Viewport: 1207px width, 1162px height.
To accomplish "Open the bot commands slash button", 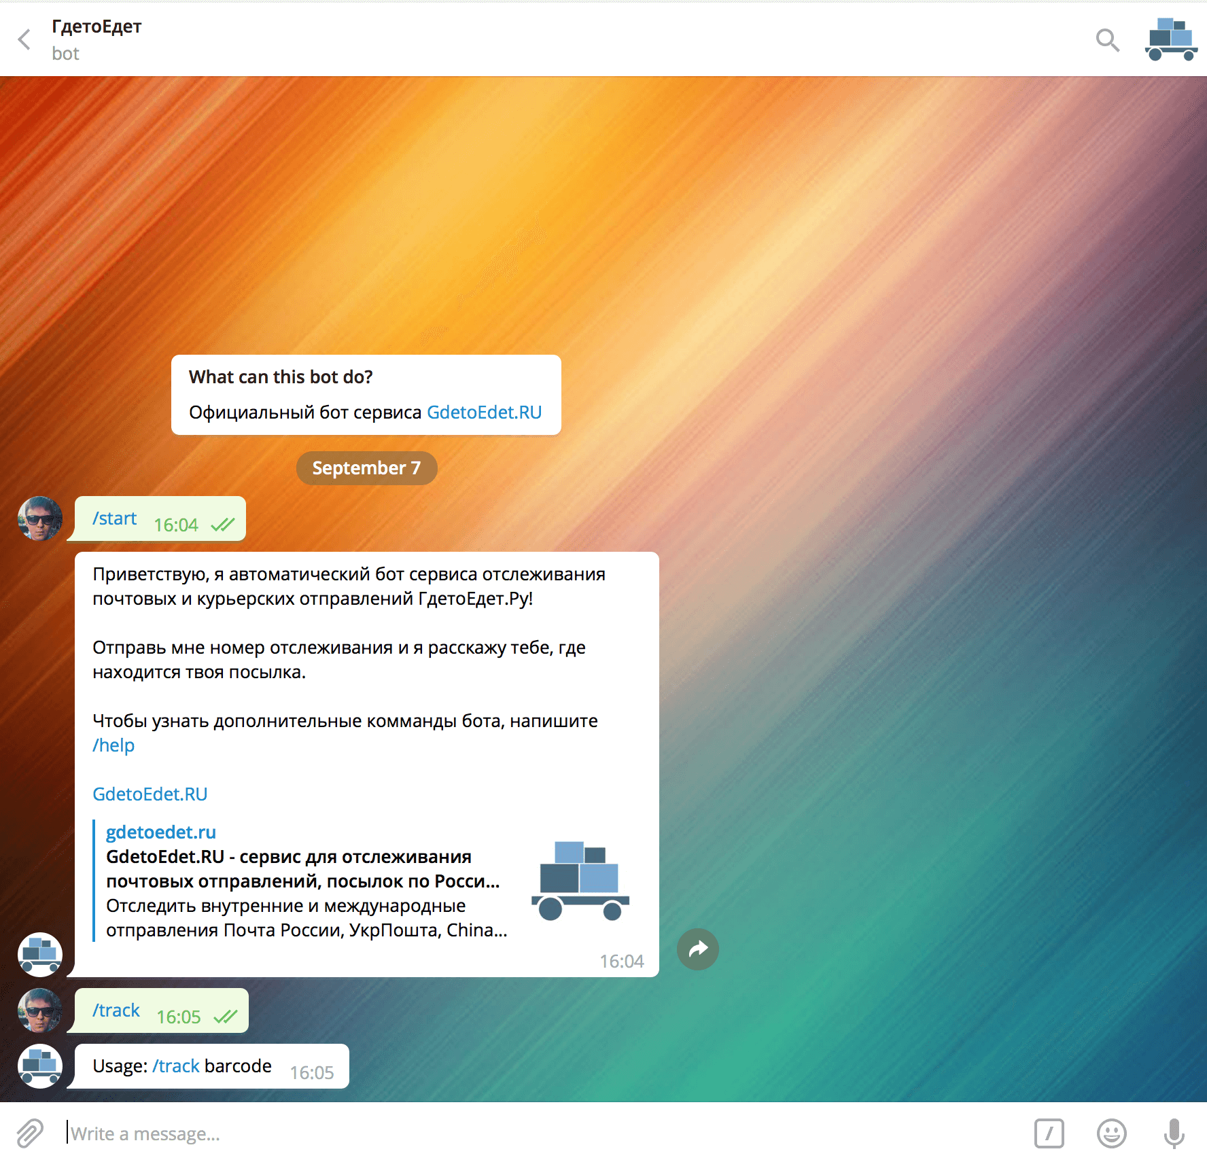I will tap(1049, 1133).
